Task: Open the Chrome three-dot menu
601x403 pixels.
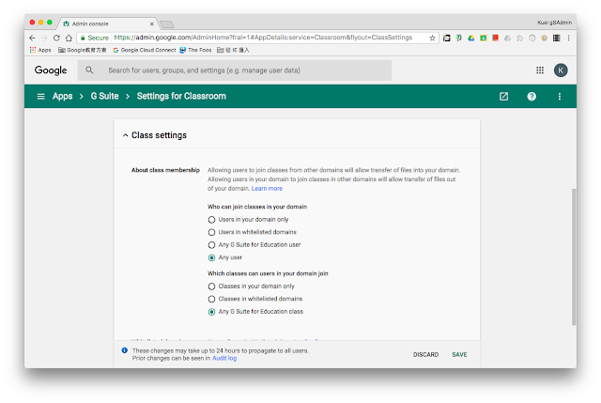Action: (x=569, y=38)
